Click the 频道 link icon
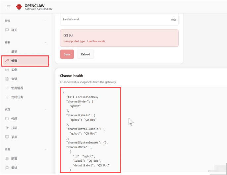The width and height of the screenshot is (227, 175). click(x=7, y=61)
